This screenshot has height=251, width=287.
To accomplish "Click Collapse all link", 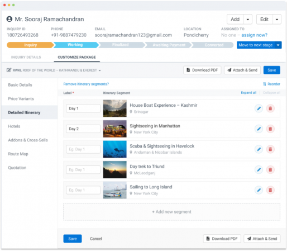I will 271,93.
